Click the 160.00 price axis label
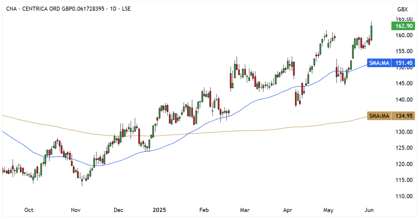This screenshot has height=219, width=419. pos(404,35)
